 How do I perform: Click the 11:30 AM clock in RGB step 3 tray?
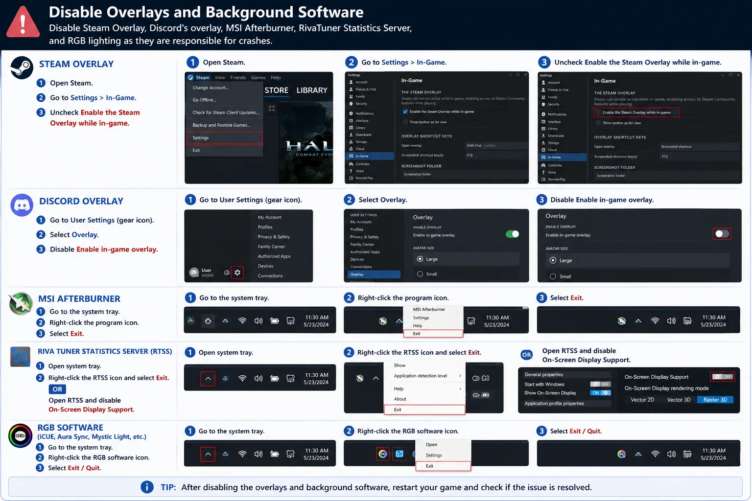(x=714, y=451)
